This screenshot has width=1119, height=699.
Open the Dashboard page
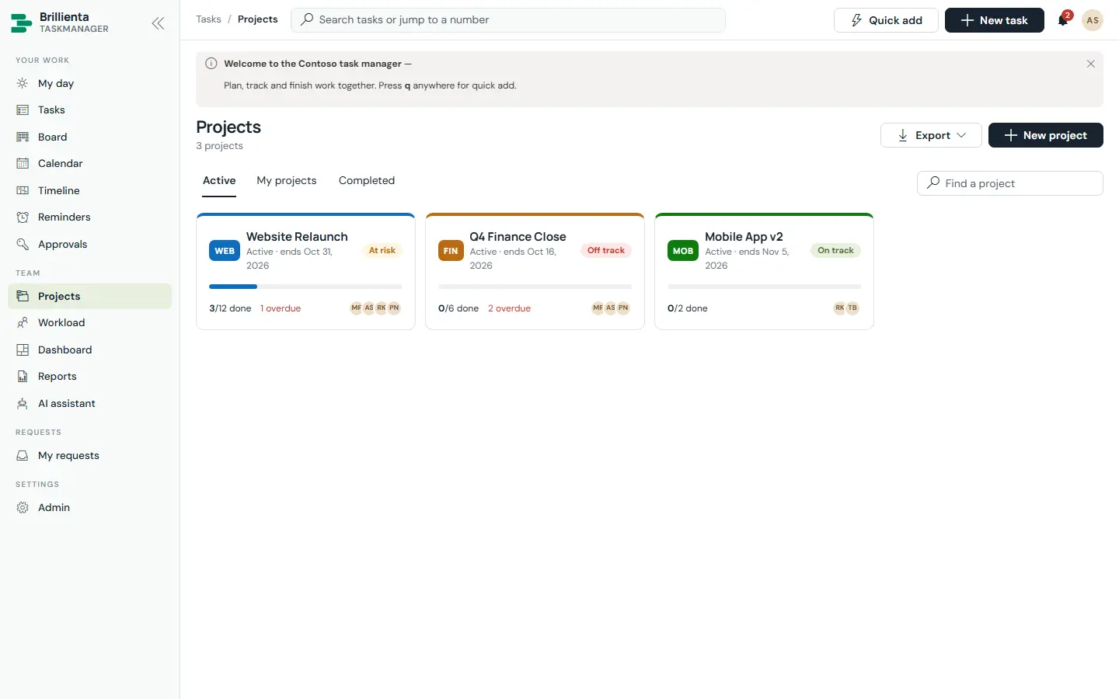coord(89,349)
